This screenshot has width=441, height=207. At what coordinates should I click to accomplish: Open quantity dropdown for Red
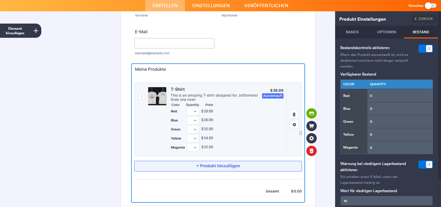(x=193, y=111)
